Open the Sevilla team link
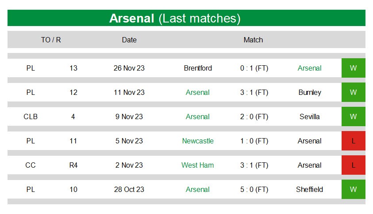The height and width of the screenshot is (214, 373). [309, 117]
